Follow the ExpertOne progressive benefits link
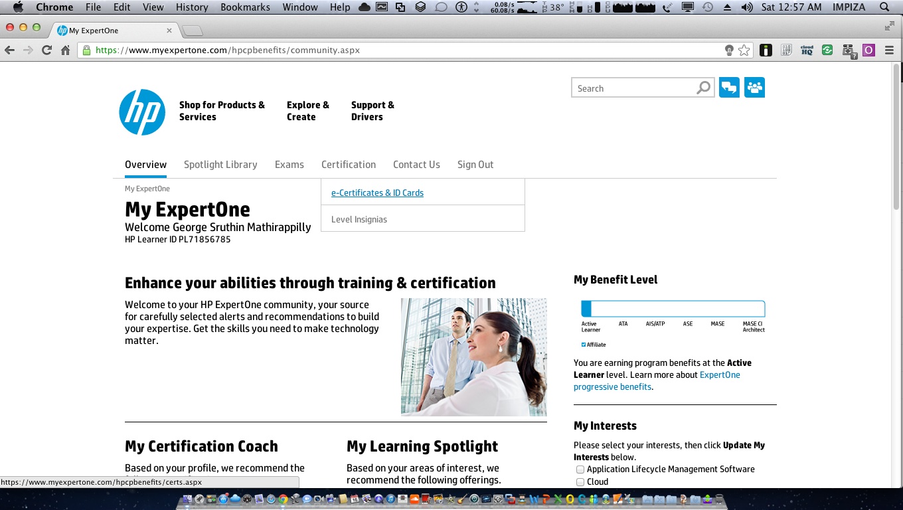903x510 pixels. 657,381
